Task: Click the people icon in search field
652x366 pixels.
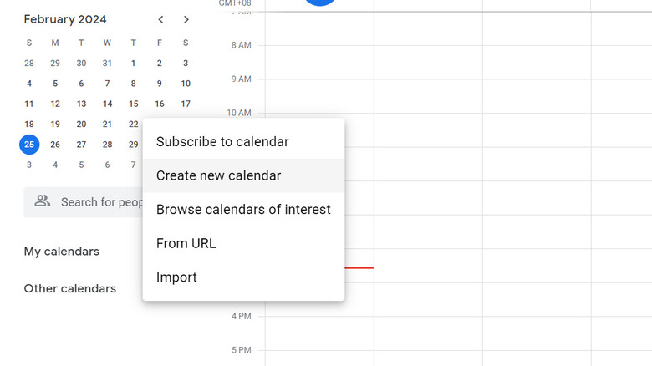Action: pos(42,201)
